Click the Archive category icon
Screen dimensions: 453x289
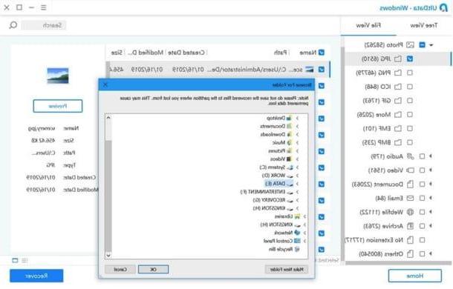410,226
